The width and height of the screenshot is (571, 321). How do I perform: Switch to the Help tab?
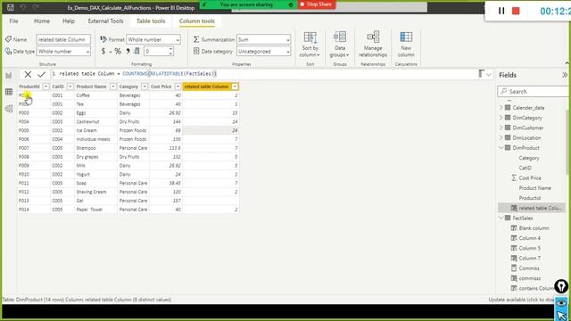coord(69,21)
